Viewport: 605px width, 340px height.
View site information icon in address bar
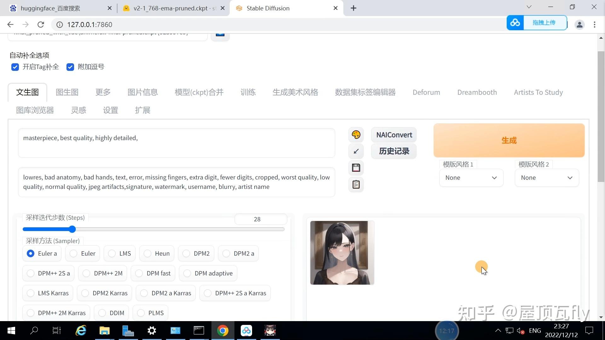[59, 25]
